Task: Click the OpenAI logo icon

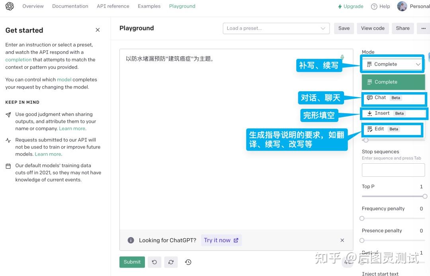Action: [10, 6]
